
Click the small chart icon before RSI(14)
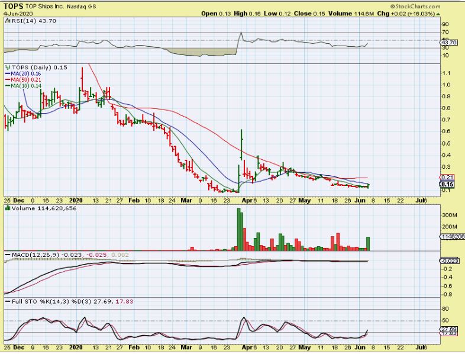(8, 21)
